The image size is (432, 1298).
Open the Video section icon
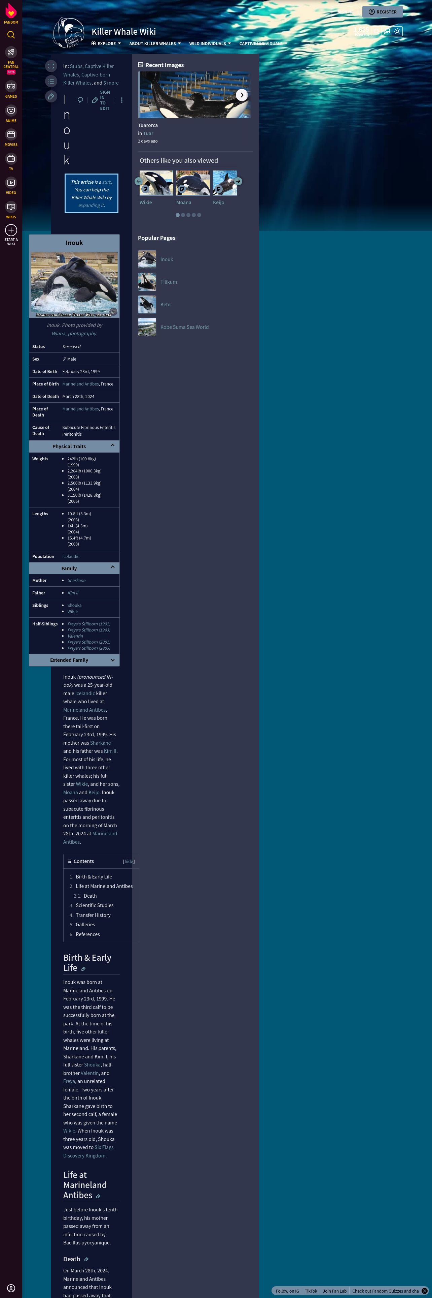[11, 185]
